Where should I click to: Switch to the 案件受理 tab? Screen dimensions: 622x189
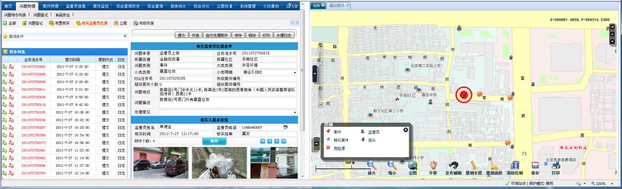(x=51, y=6)
